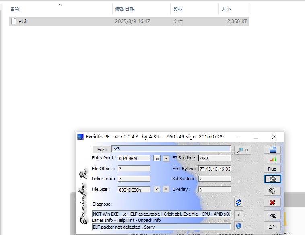This screenshot has width=305, height=235.
Task: Click the file name field showing ez3
Action: pos(171,149)
